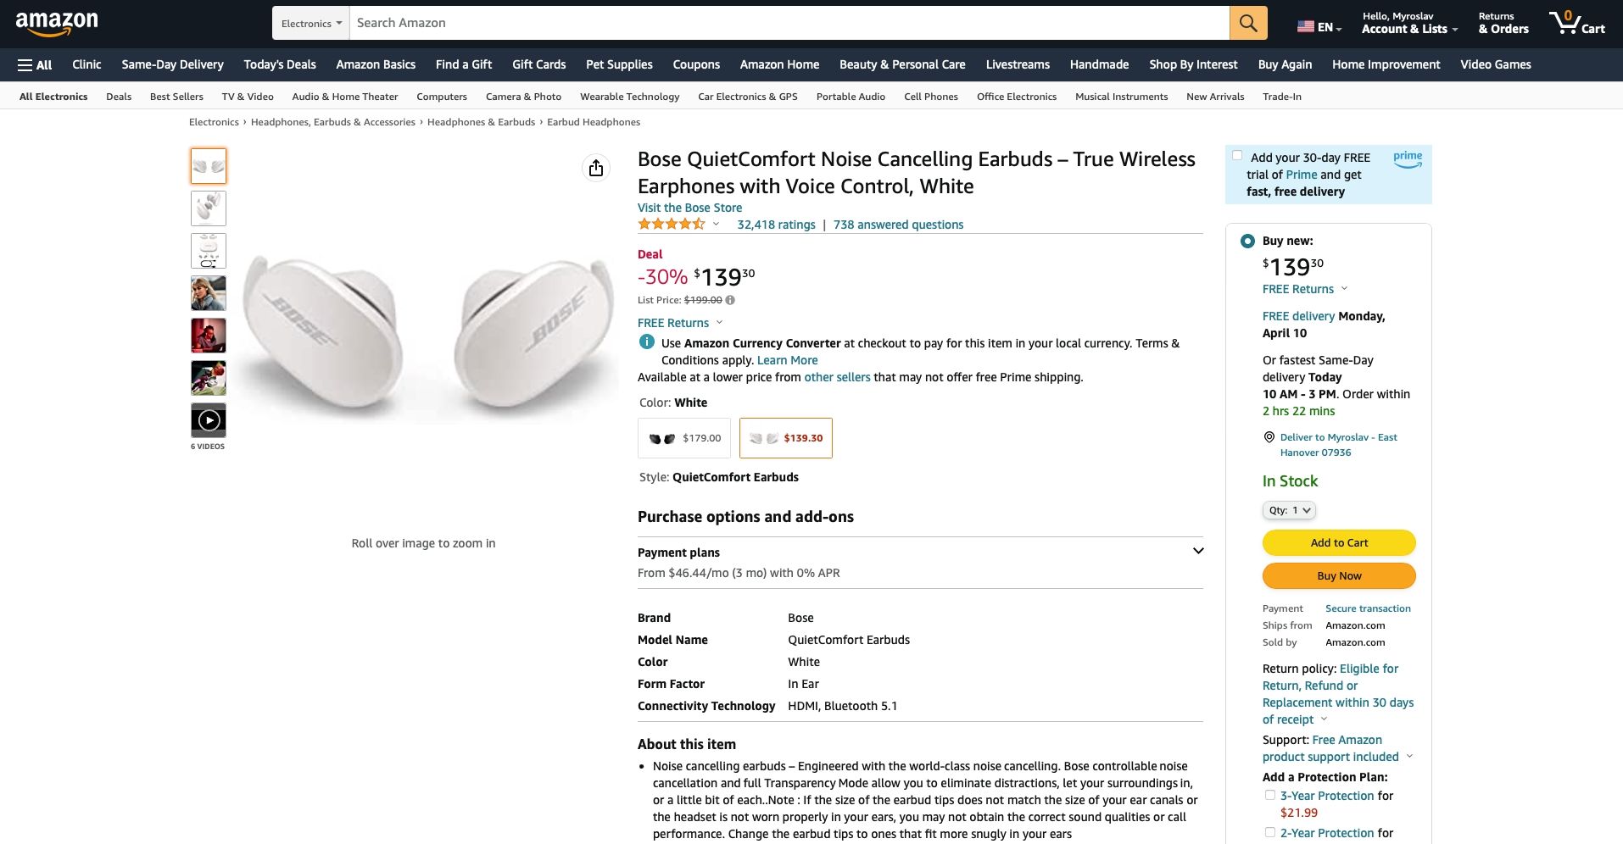
Task: Click the share icon above product image
Action: click(x=596, y=168)
